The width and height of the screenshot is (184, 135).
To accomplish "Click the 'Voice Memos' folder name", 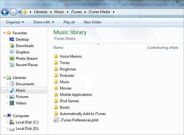I will [71, 56].
